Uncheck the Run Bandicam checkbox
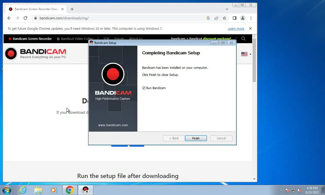Screen dimensions: 325x195 pos(144,88)
